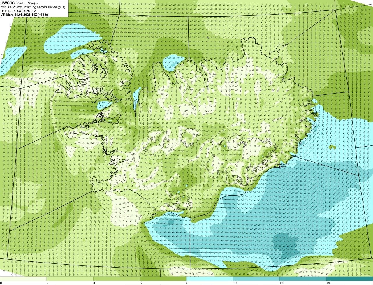Click the pale yellow 0–2 legend swatch
The width and height of the screenshot is (373, 285).
click(23, 279)
